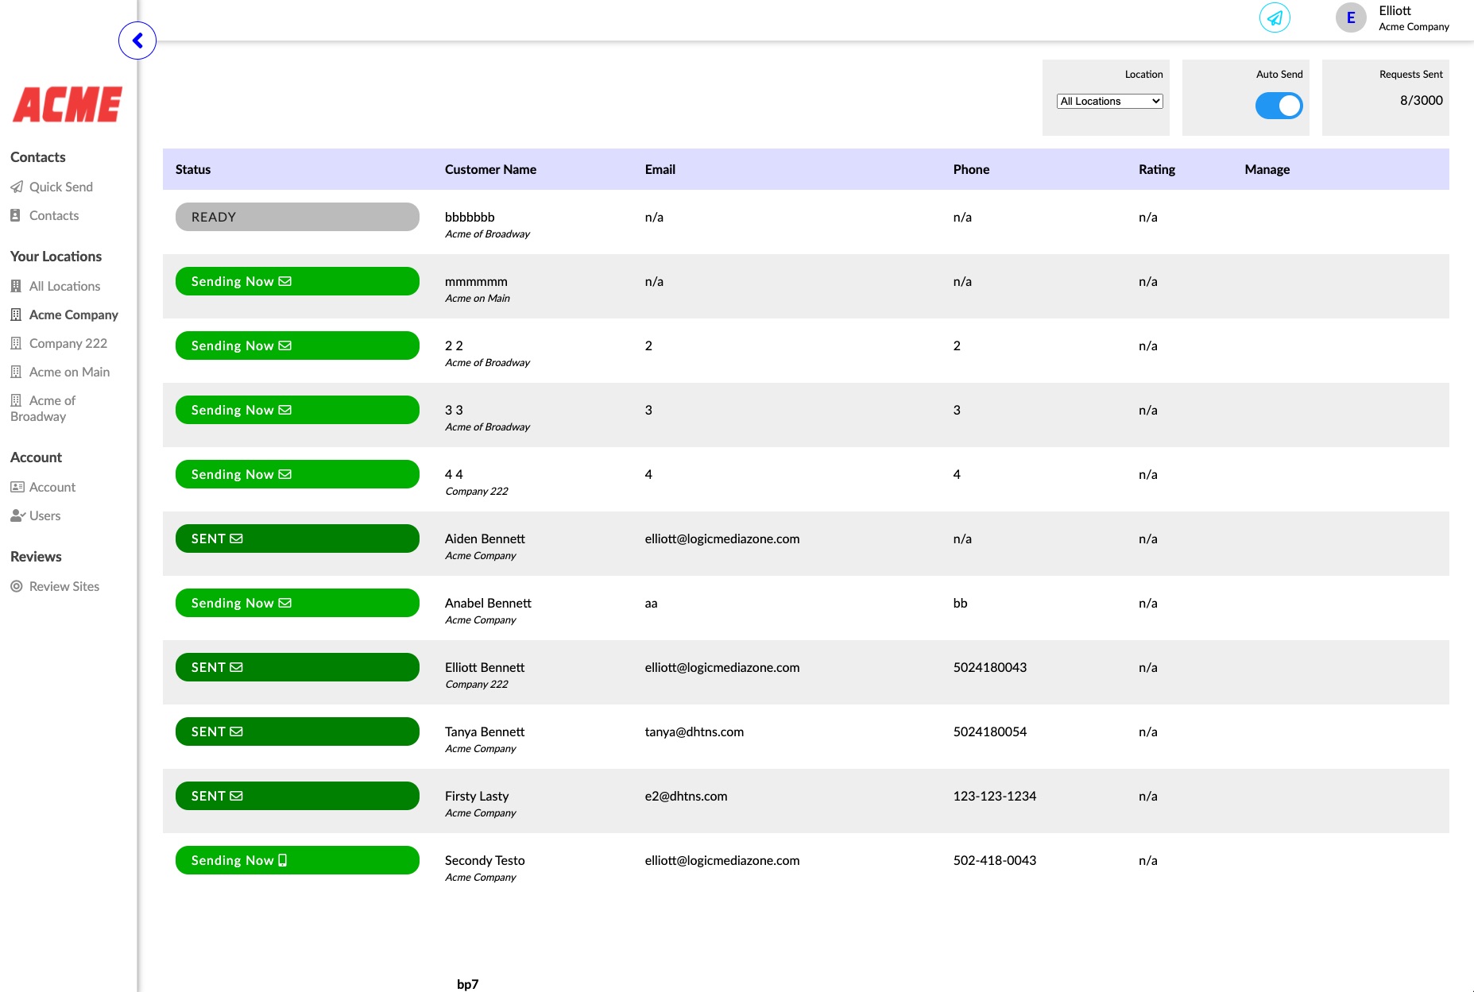Click the 8/3000 requests sent value

point(1422,100)
